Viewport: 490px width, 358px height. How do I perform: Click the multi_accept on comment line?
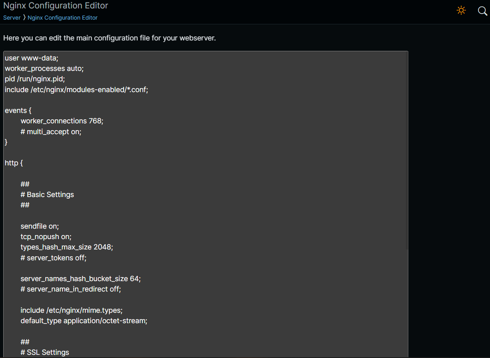[51, 131]
